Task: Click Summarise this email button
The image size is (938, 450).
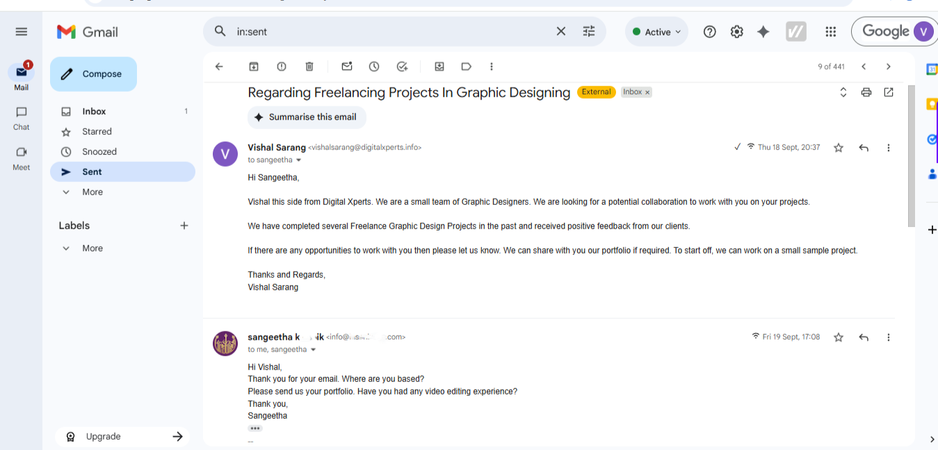Action: (x=307, y=117)
